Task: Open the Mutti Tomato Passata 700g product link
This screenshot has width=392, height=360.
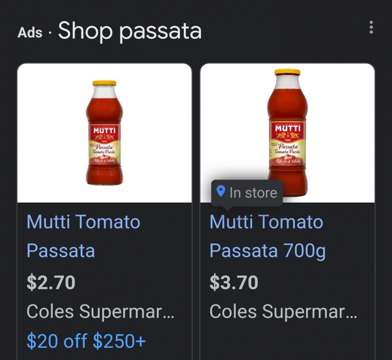Action: click(x=267, y=235)
